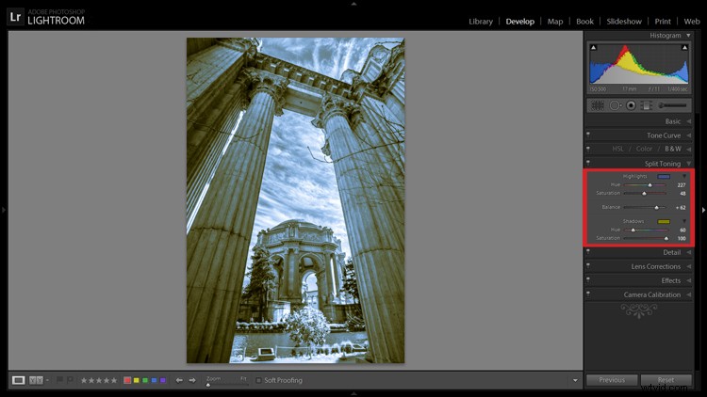Select the Graduated Filter tool
This screenshot has width=707, height=397.
(x=647, y=105)
